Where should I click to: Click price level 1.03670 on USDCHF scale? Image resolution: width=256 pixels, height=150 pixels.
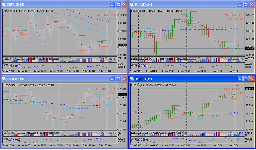[122, 90]
